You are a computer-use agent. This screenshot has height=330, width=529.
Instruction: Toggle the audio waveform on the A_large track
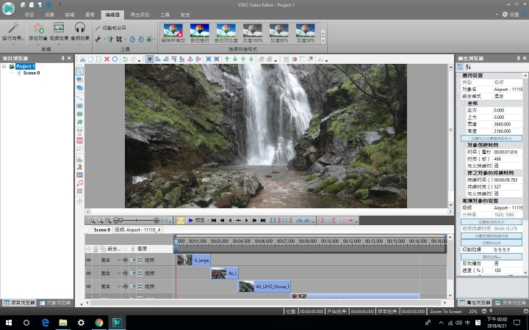pos(125,260)
